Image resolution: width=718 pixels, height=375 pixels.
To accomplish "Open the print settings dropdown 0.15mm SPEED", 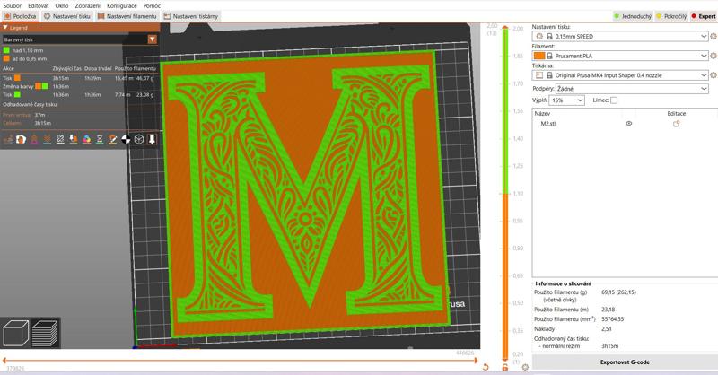I will (620, 36).
